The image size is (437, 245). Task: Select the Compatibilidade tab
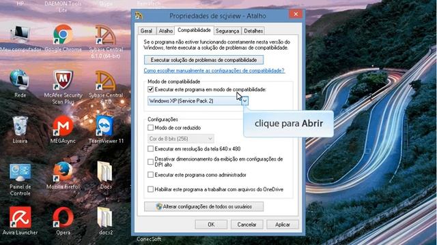pos(194,30)
